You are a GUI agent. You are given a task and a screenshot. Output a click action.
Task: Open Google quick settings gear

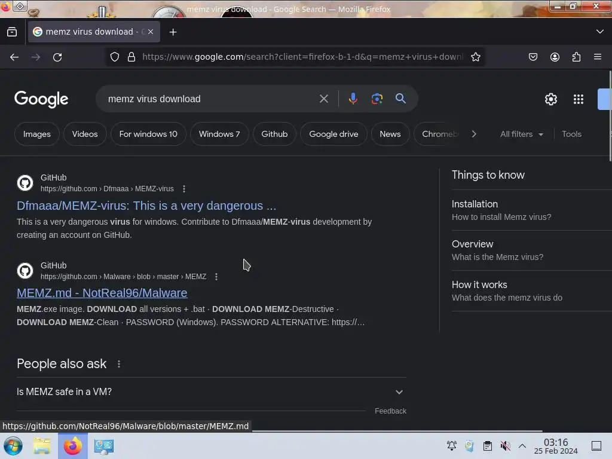click(x=550, y=99)
